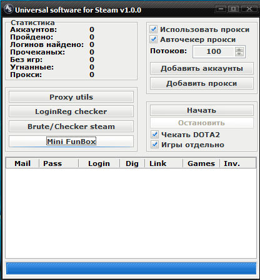
Task: Click the Inv. column header
Action: point(237,163)
